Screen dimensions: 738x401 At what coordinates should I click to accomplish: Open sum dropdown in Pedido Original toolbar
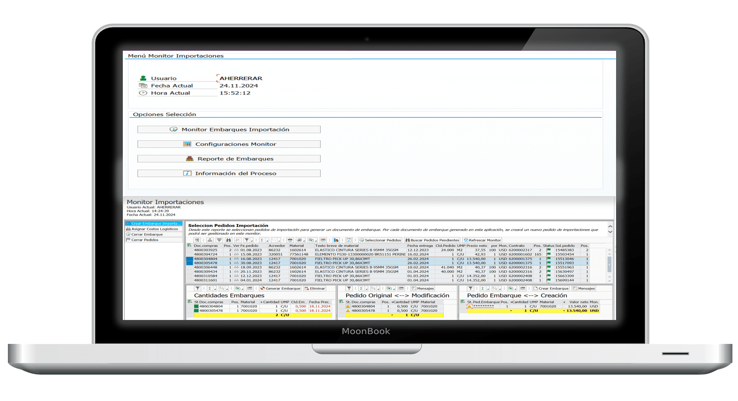pos(367,289)
